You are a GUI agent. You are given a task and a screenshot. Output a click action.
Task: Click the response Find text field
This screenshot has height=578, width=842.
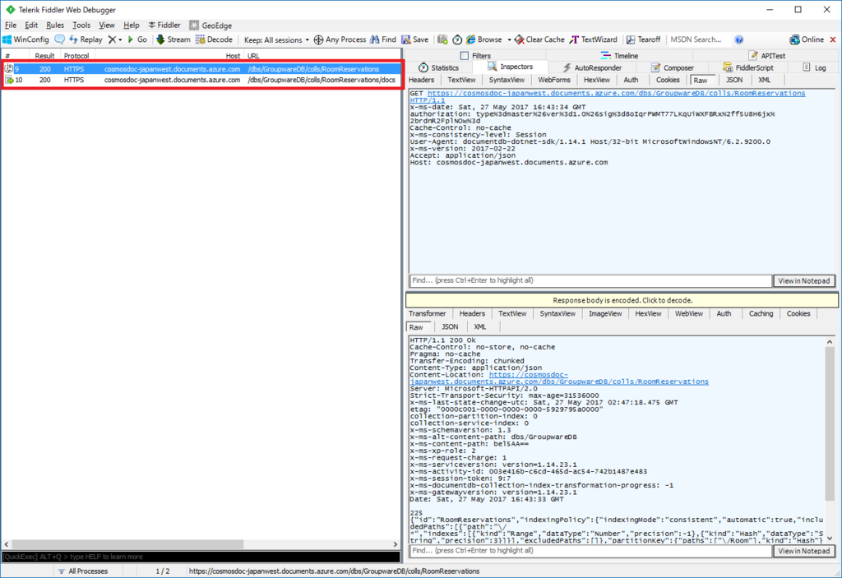(590, 551)
